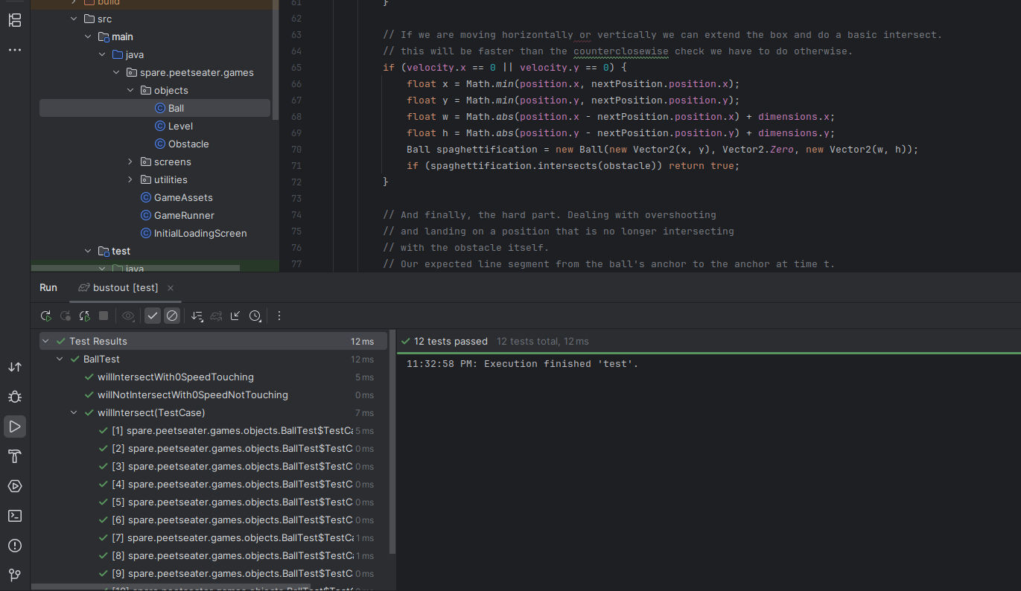Import tests from file icon
This screenshot has height=591, width=1021.
click(x=235, y=316)
